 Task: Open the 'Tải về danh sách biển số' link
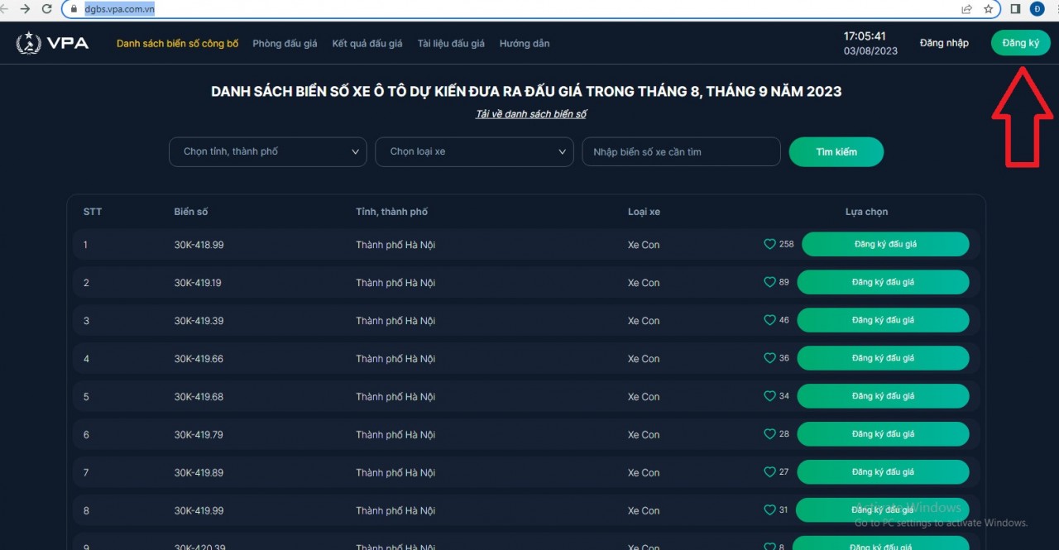click(x=530, y=113)
